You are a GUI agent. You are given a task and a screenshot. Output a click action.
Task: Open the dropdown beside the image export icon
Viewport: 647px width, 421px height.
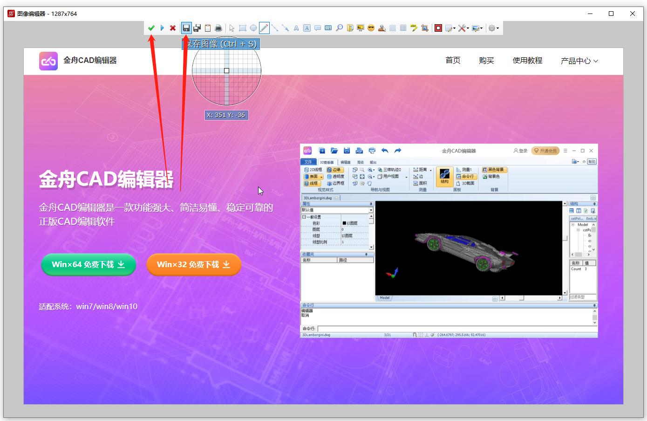482,28
